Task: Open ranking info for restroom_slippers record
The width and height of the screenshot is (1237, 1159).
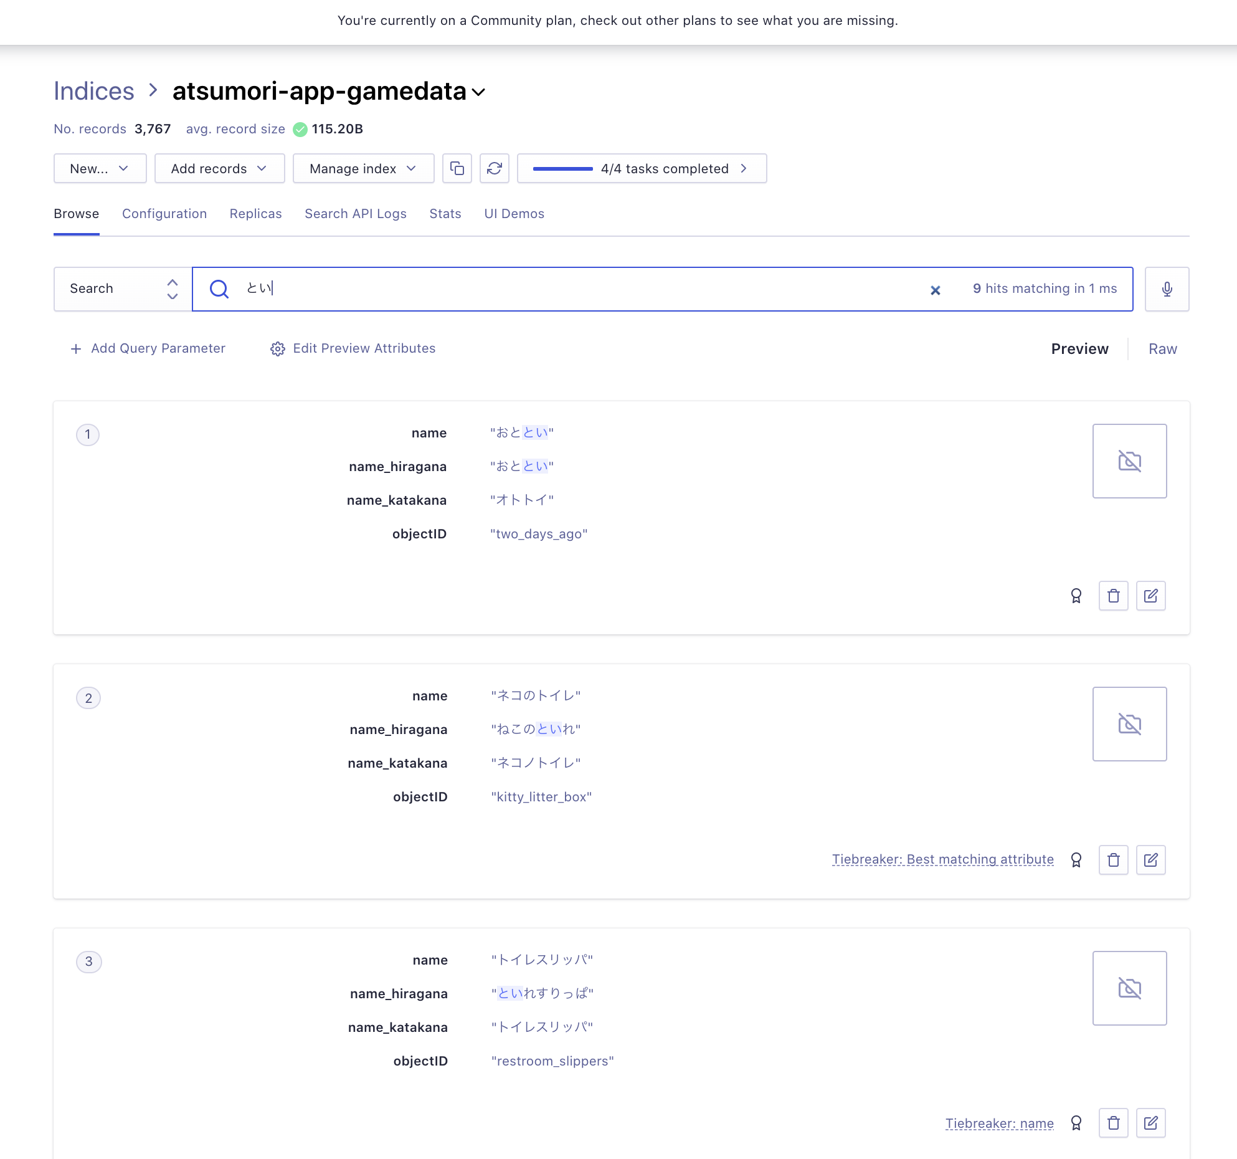Action: tap(1076, 1123)
